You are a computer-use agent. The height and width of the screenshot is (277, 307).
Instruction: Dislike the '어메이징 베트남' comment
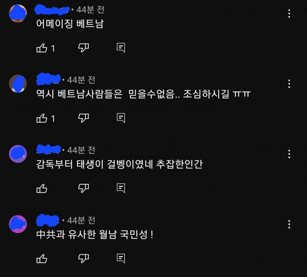click(x=83, y=48)
